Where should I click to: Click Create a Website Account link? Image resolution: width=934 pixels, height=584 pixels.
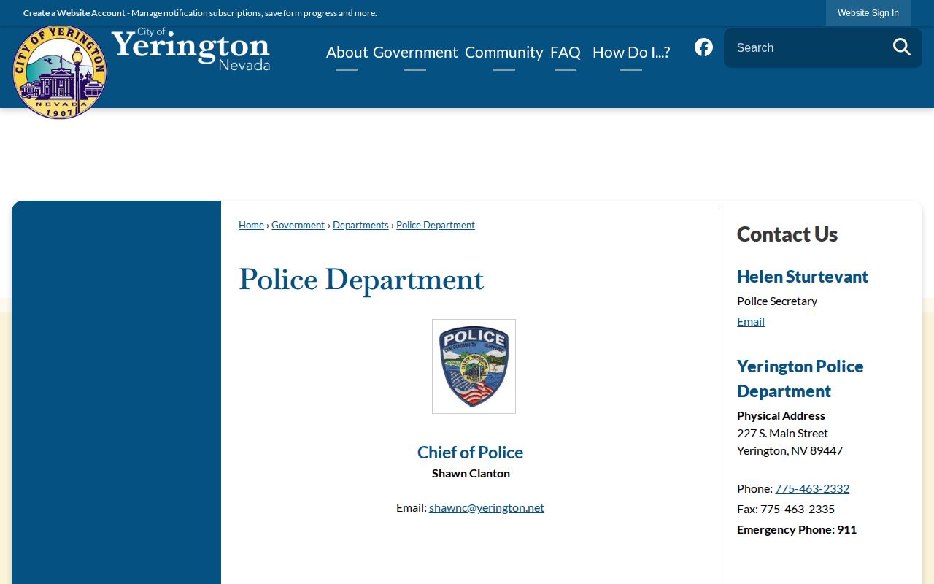74,13
